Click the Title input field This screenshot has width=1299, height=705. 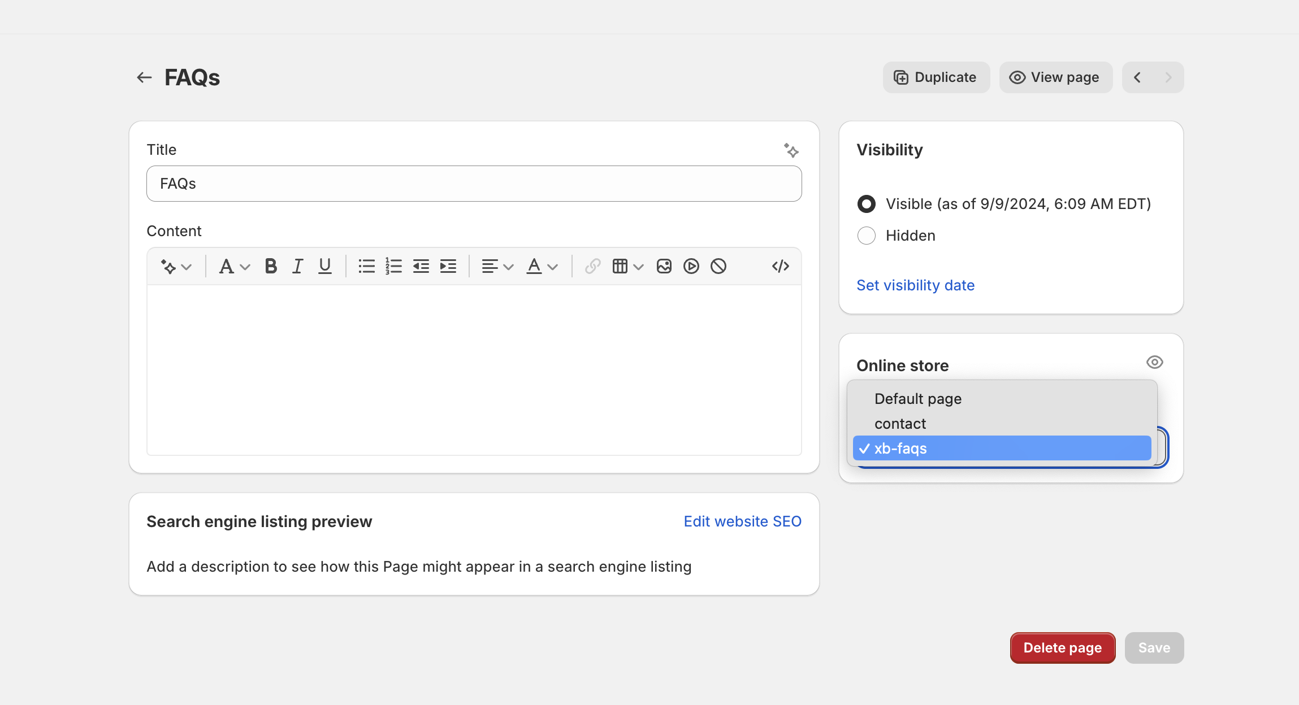[474, 184]
